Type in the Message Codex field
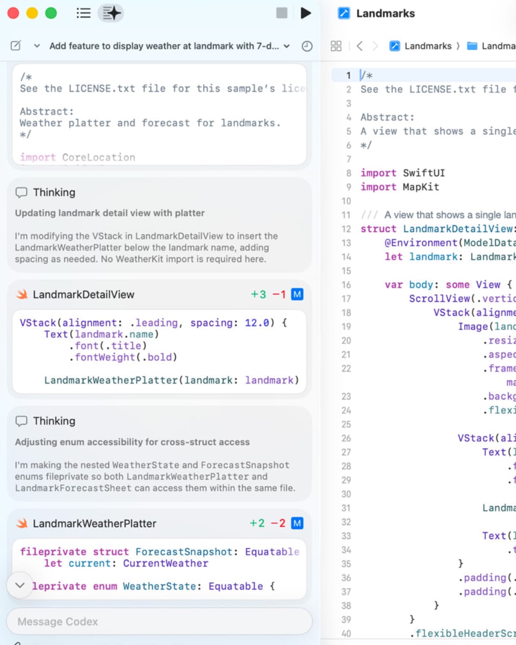Viewport: 516px width, 645px height. coord(159,621)
